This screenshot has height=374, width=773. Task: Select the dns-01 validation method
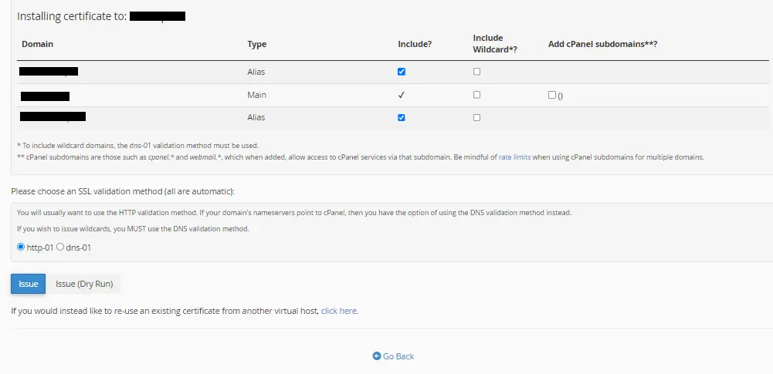60,247
